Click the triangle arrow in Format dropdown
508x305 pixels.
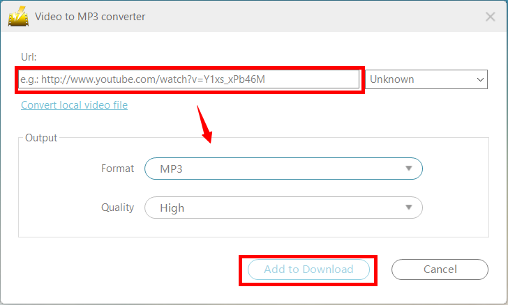click(408, 169)
